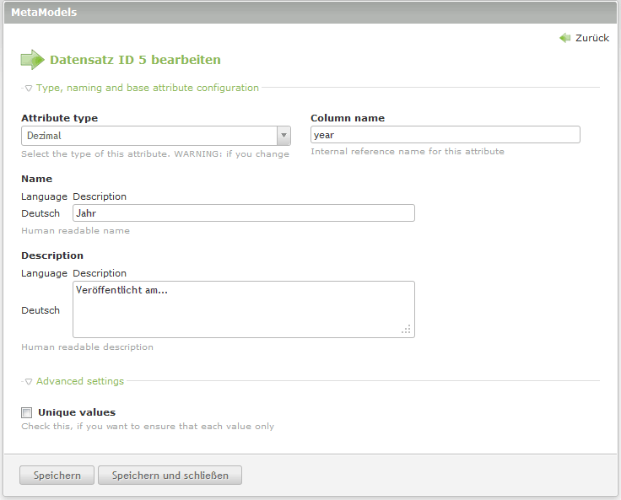Focus the Column name field containing "year"
This screenshot has height=500, width=621.
pos(445,135)
